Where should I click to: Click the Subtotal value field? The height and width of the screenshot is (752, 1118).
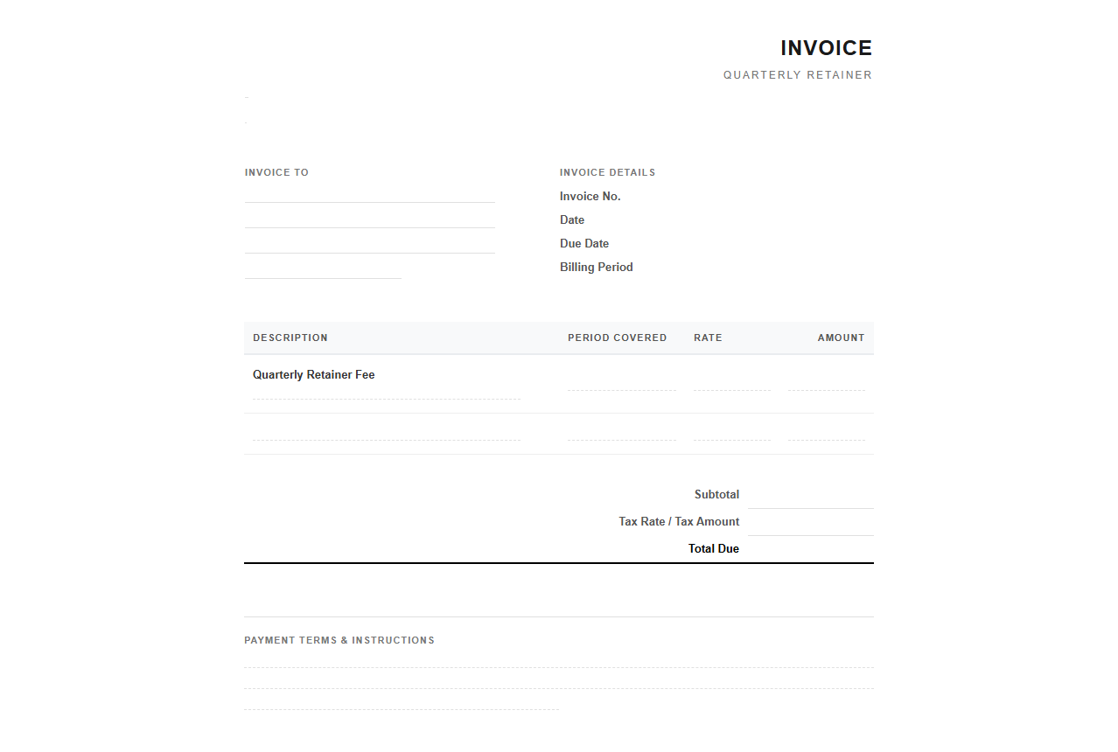coord(811,495)
